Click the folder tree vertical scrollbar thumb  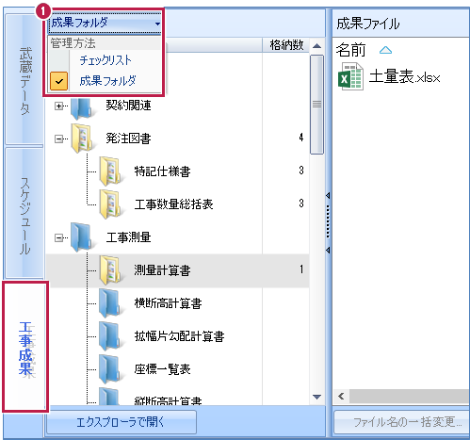pos(316,105)
